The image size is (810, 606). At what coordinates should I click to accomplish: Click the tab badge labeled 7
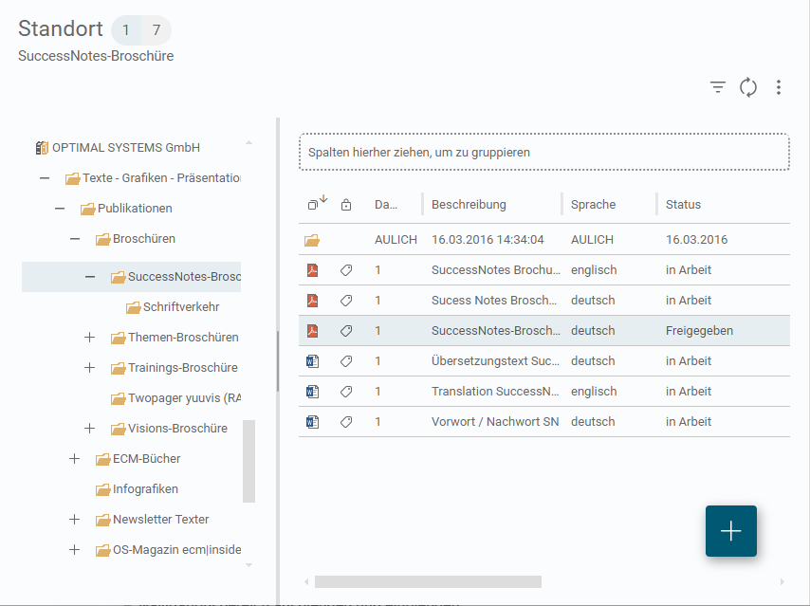pos(156,30)
